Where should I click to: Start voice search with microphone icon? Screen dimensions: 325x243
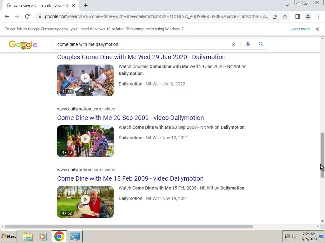tap(248, 44)
